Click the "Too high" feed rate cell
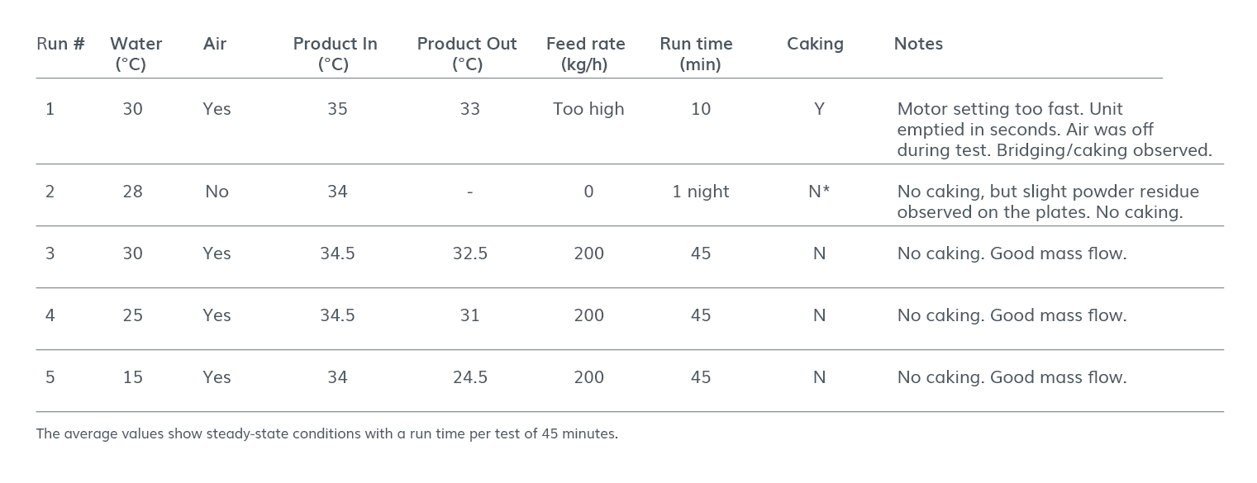Viewport: 1257px width, 483px height. click(588, 109)
